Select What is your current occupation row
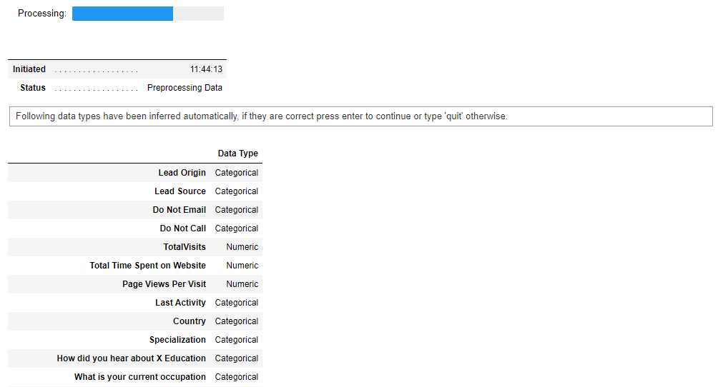The width and height of the screenshot is (718, 387). tap(139, 377)
